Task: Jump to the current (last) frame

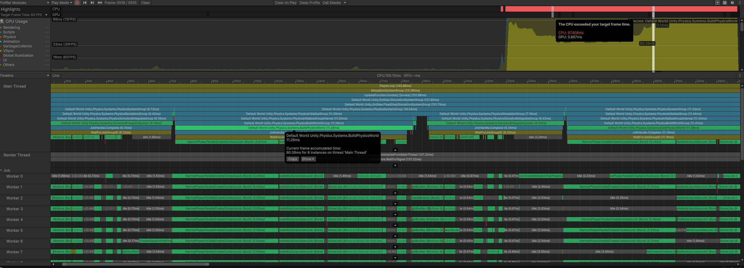Action: pyautogui.click(x=100, y=3)
